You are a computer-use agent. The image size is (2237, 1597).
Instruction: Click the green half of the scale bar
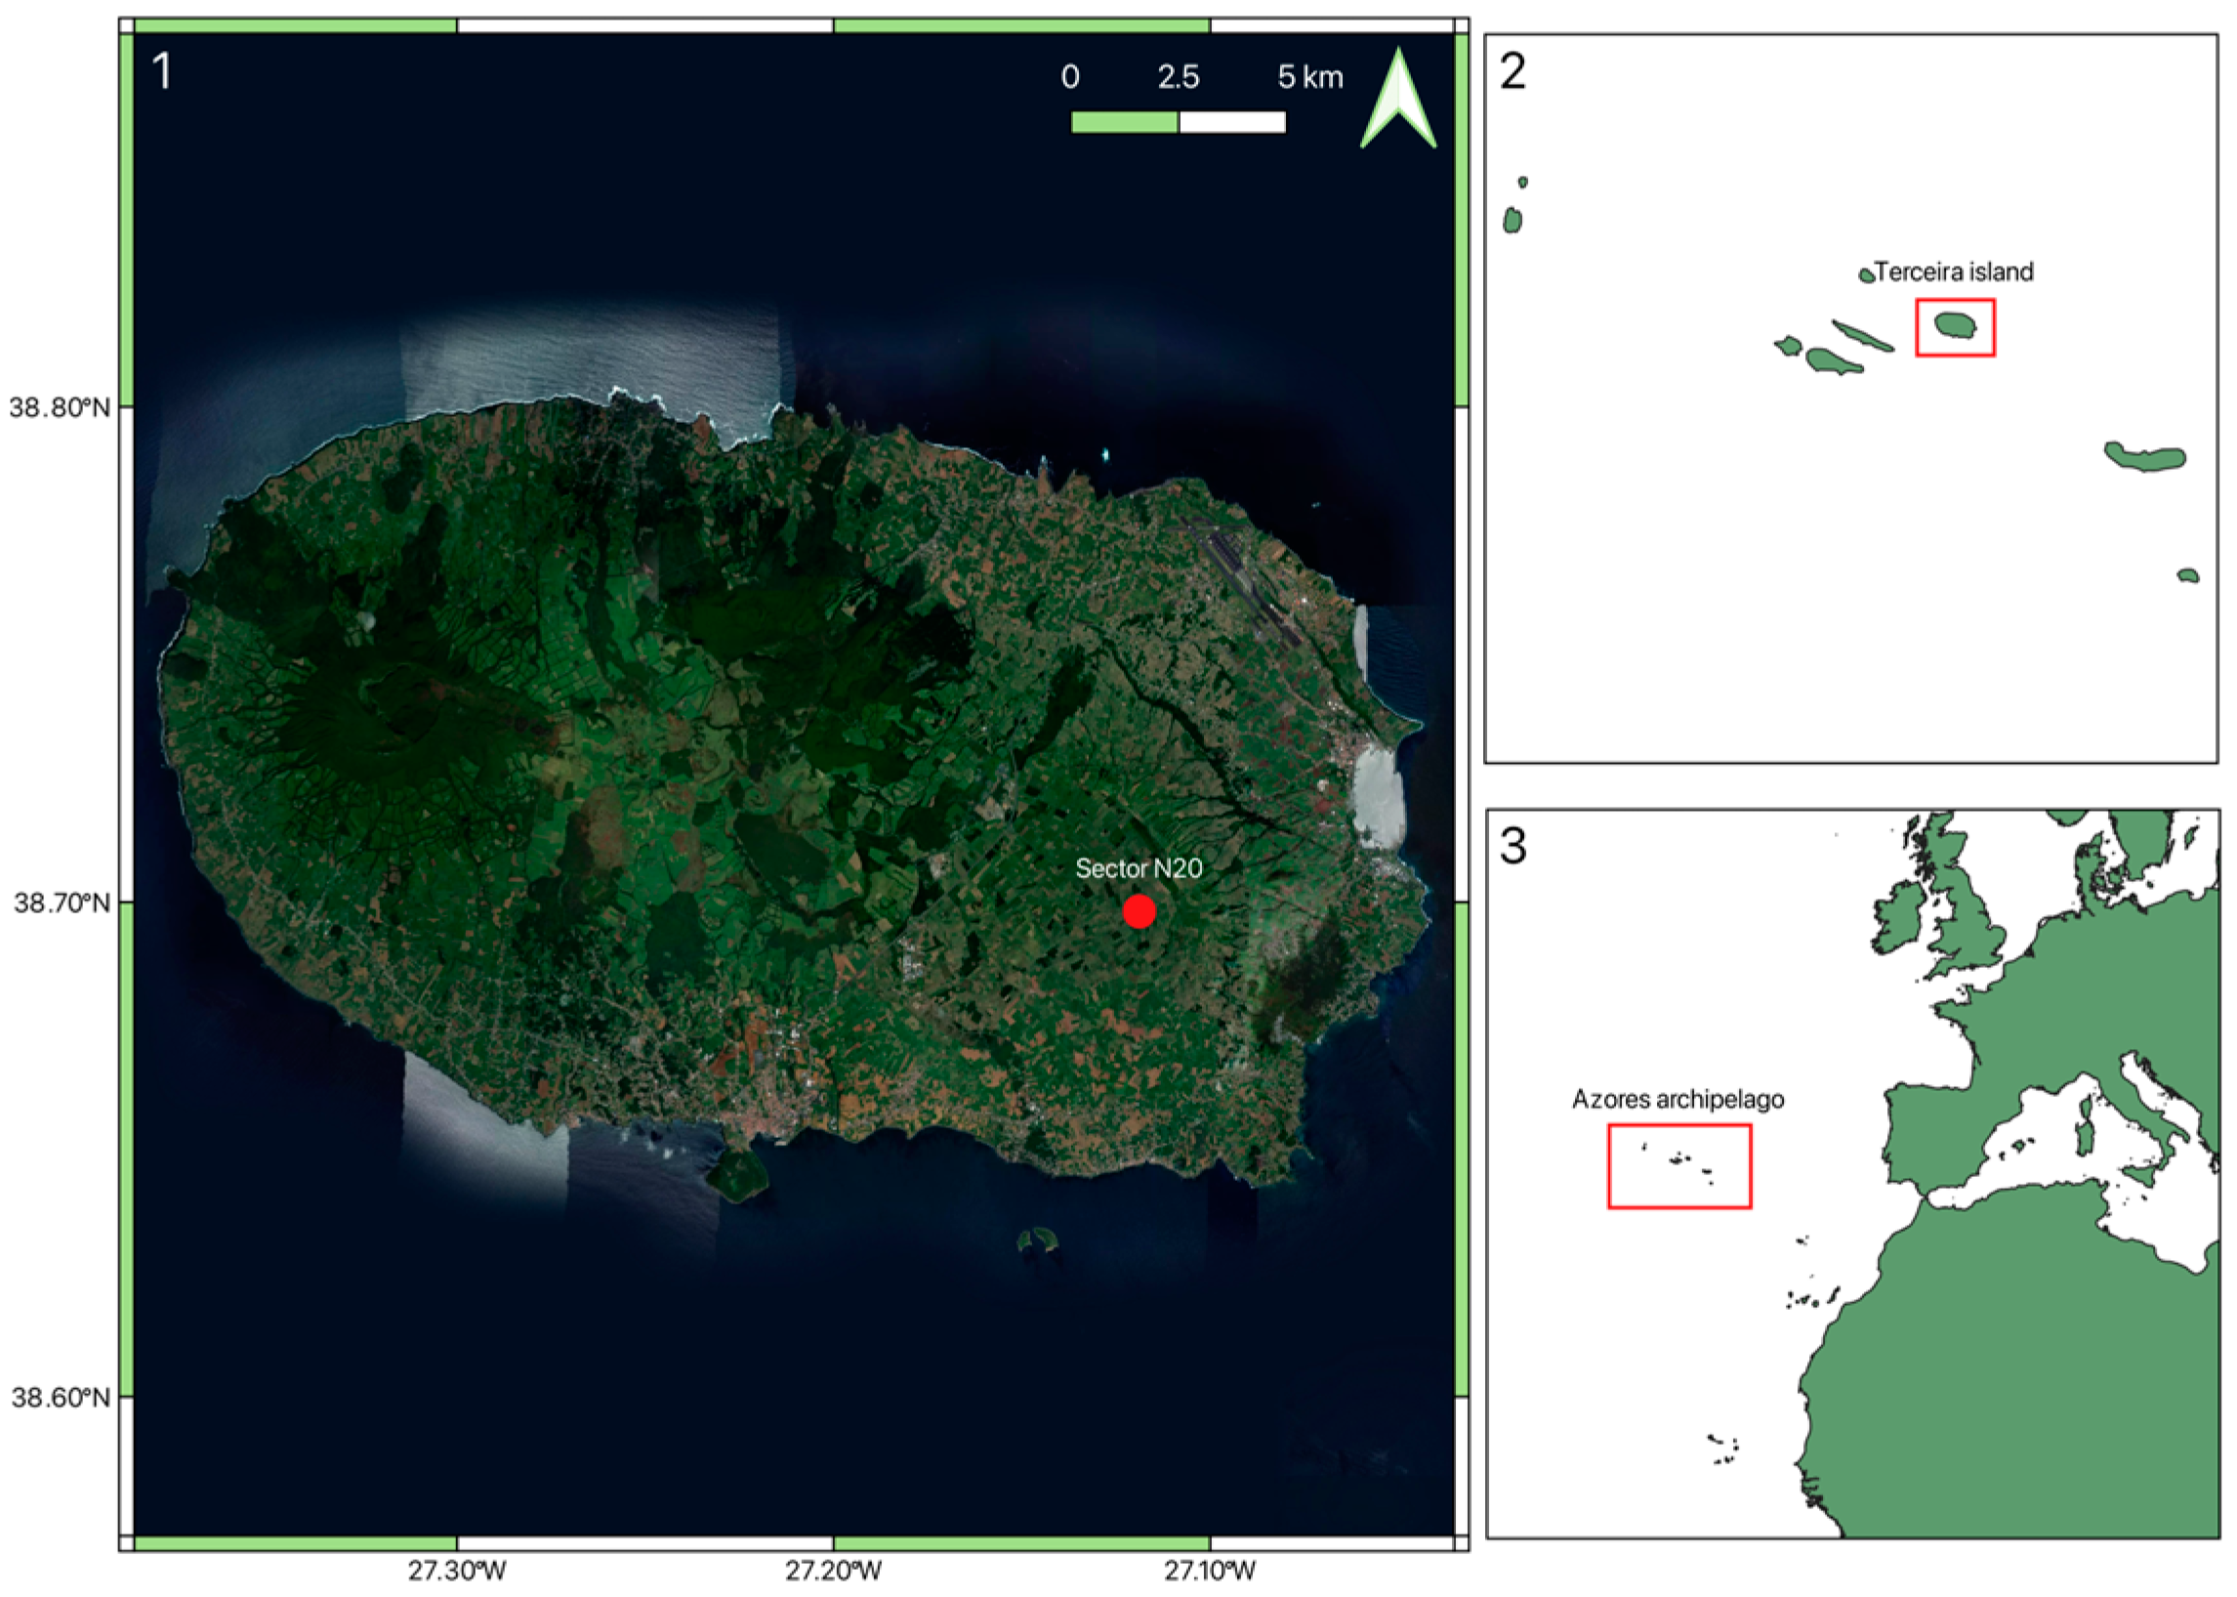pos(1125,122)
